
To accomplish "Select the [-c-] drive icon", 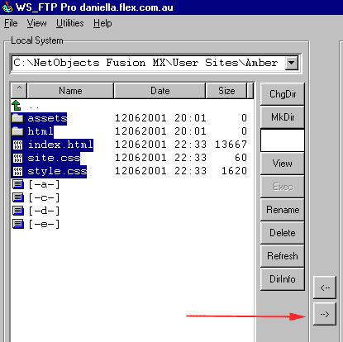I will tap(18, 197).
